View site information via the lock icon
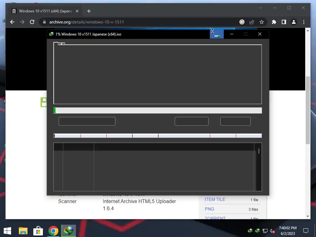The image size is (316, 237). click(x=44, y=22)
